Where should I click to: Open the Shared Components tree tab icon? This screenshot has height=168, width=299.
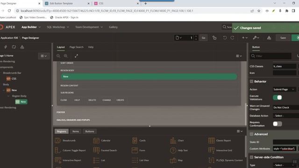pyautogui.click(x=22, y=47)
